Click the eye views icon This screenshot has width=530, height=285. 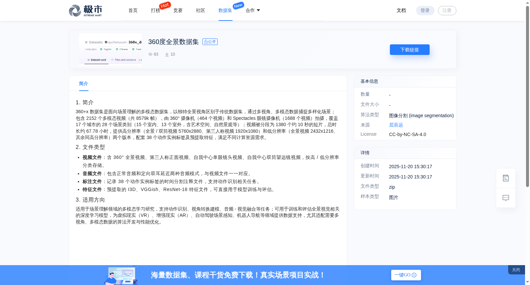point(150,54)
